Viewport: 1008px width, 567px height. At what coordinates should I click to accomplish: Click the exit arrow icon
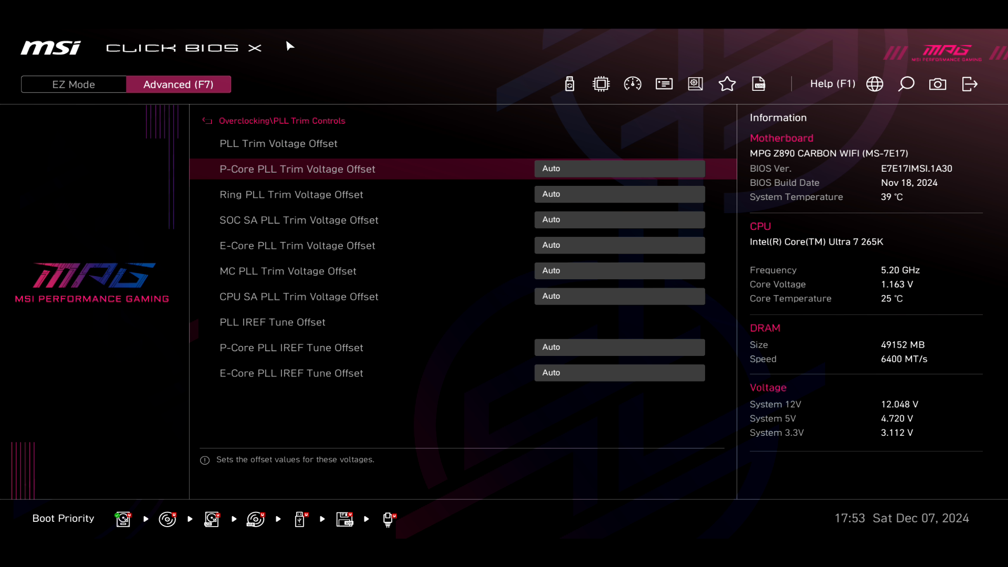coord(970,84)
